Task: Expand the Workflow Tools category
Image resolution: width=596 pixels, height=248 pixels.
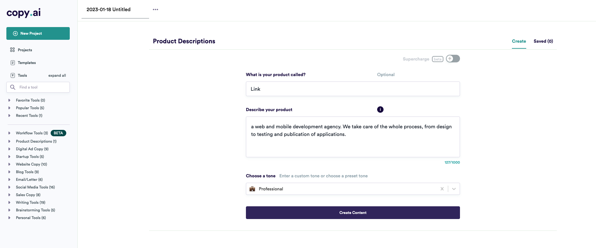Action: [x=10, y=133]
